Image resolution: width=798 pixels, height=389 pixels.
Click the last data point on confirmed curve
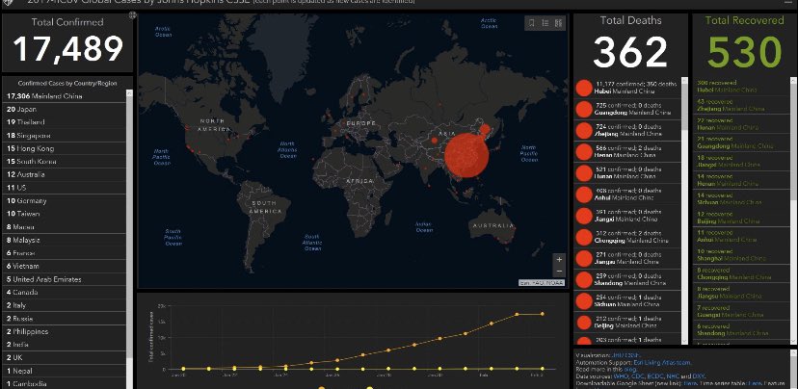(543, 314)
